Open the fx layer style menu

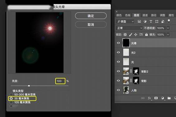150,98
